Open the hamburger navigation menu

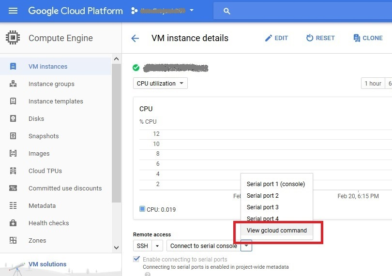[13, 11]
